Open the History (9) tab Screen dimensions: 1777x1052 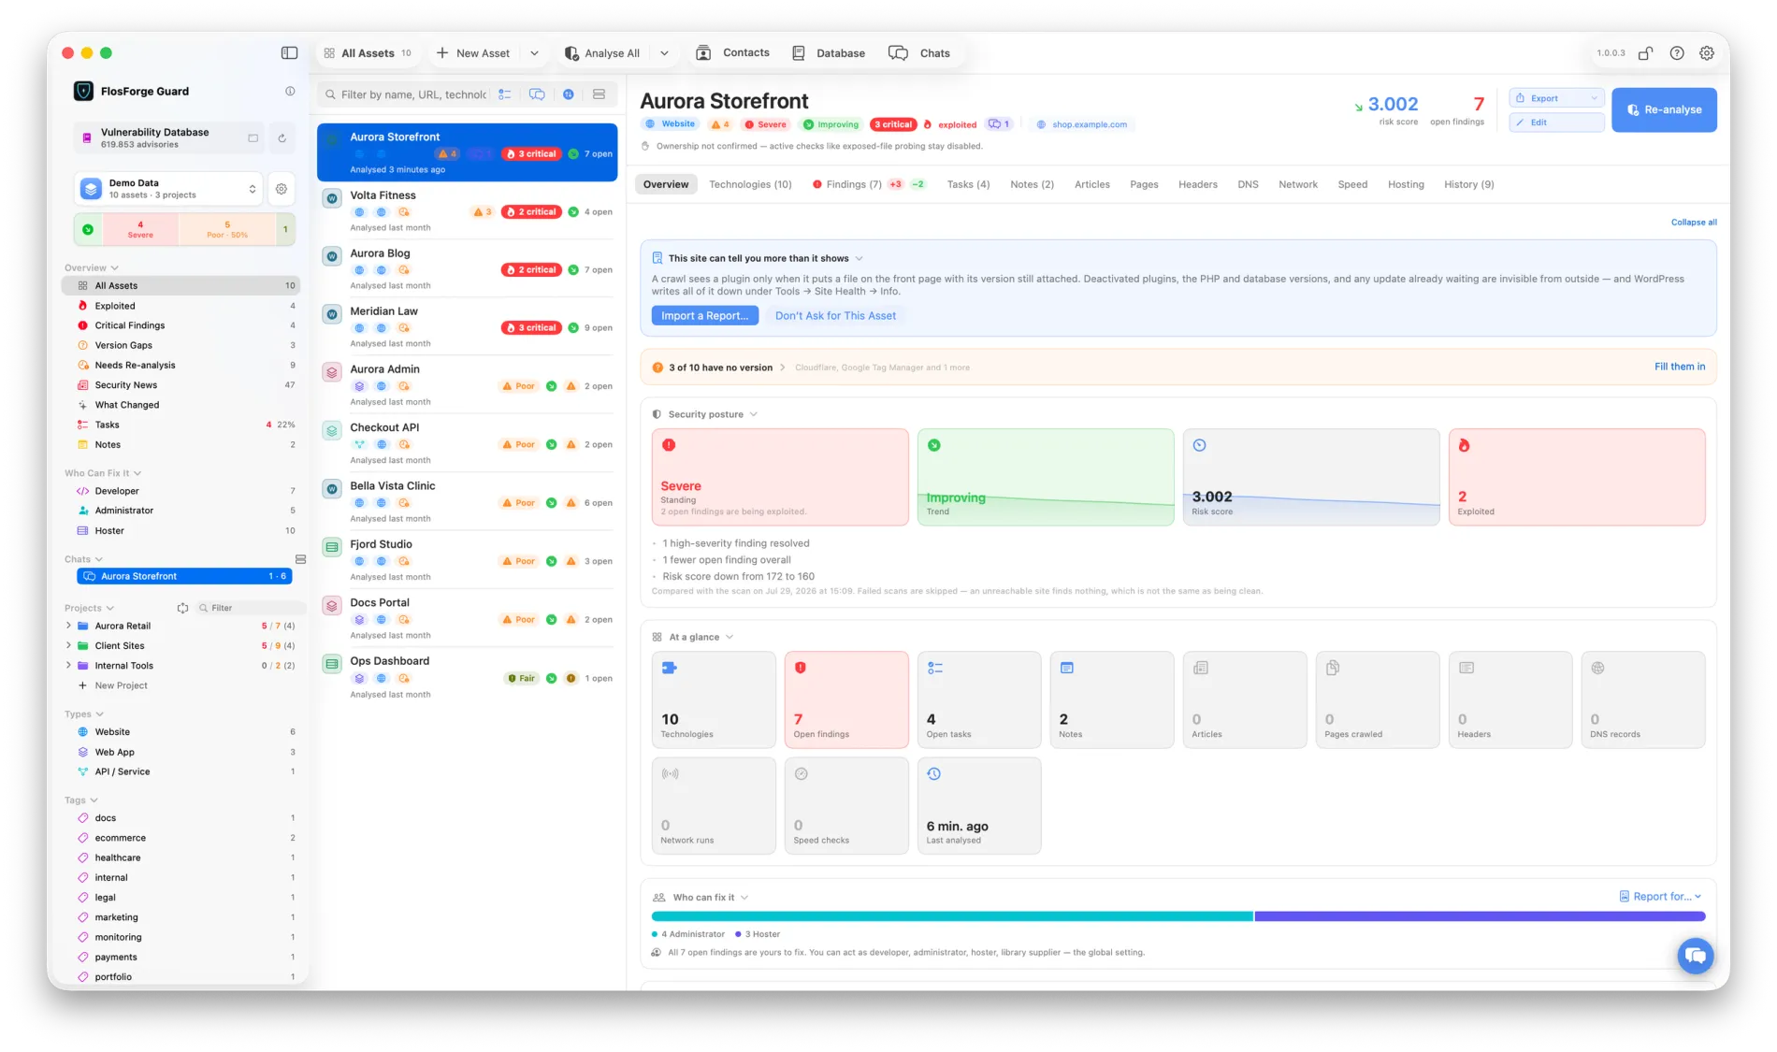coord(1468,184)
